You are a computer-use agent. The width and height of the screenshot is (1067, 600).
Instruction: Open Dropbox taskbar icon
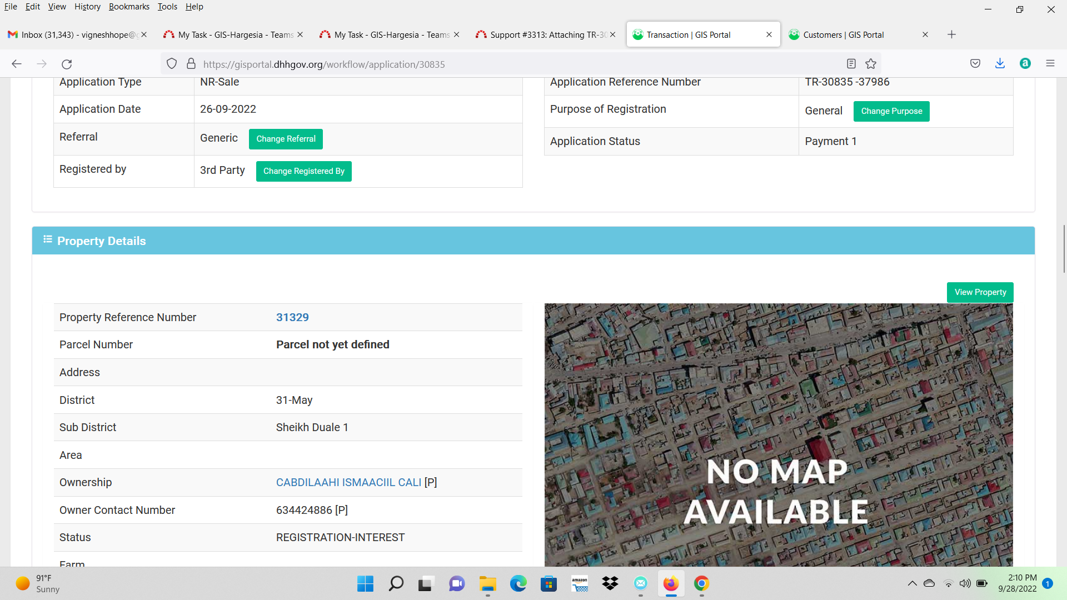click(x=610, y=583)
